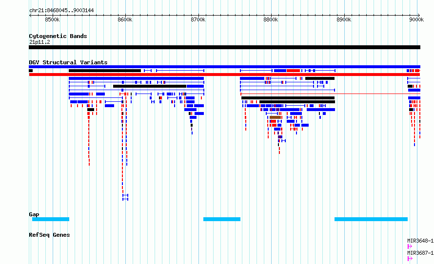Select the 8900k scale tick label

coord(344,19)
